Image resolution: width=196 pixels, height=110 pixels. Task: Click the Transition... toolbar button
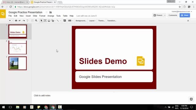[x=112, y=21]
